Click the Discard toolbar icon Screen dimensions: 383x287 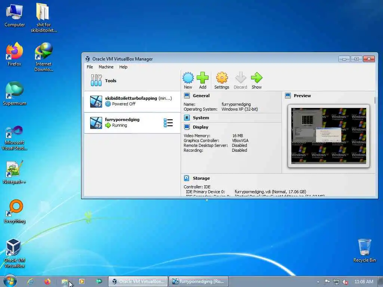coord(240,78)
